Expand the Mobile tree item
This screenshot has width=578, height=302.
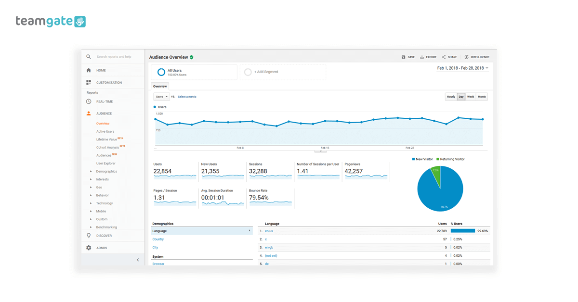point(91,211)
